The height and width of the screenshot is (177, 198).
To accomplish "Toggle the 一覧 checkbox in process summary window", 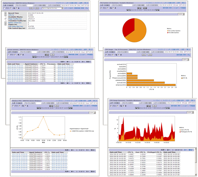I will click(15, 55).
